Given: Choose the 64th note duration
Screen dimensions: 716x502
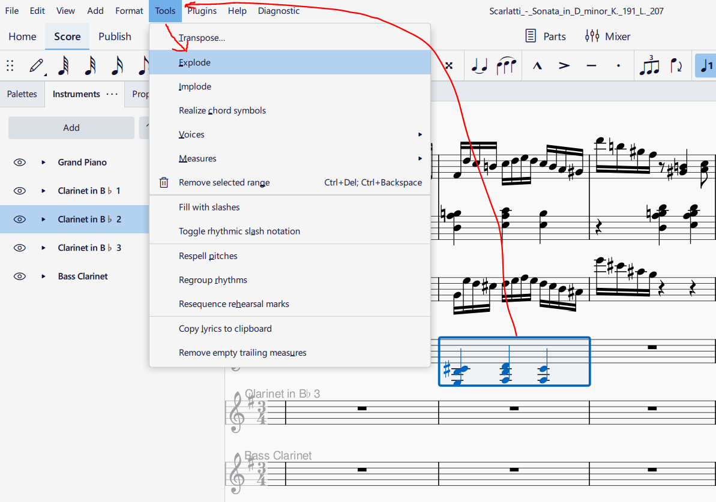Looking at the screenshot, I should [x=64, y=66].
